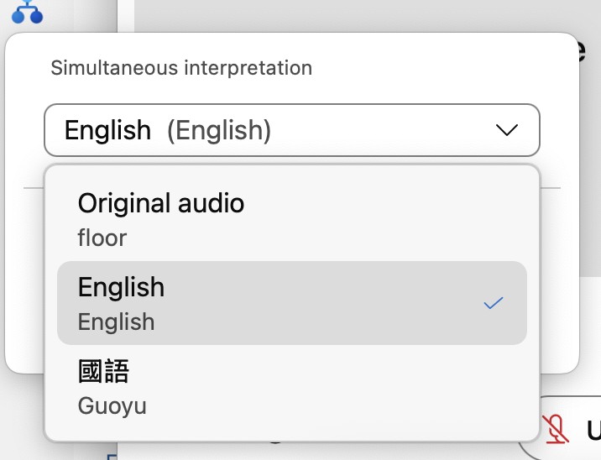
Task: Click the 'Guoyu' subtitle text
Action: (112, 406)
